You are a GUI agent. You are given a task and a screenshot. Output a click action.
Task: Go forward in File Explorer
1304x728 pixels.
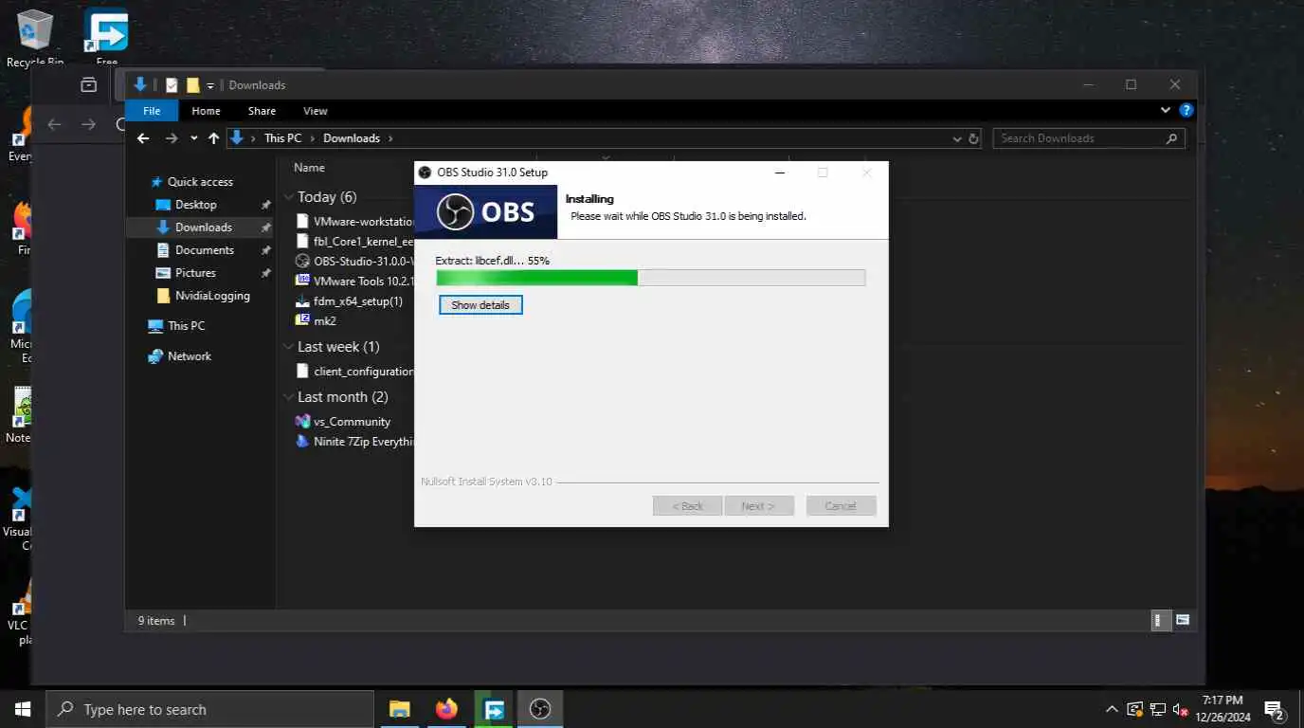172,138
